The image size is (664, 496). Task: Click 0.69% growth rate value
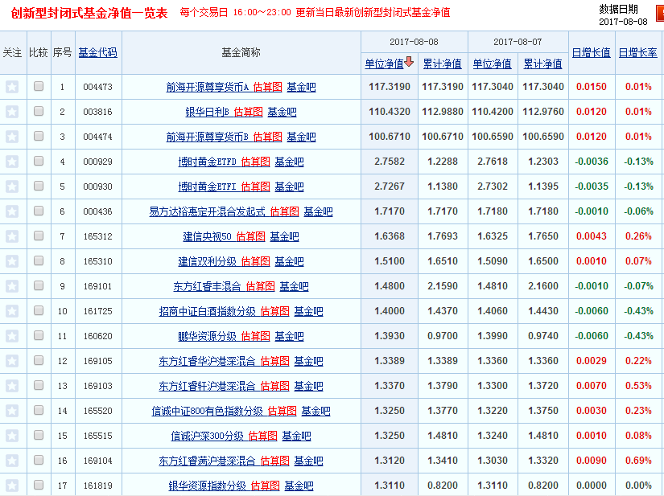coord(638,461)
